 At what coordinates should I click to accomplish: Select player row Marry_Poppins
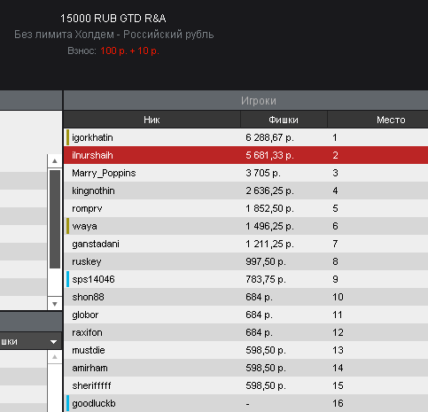[245, 173]
